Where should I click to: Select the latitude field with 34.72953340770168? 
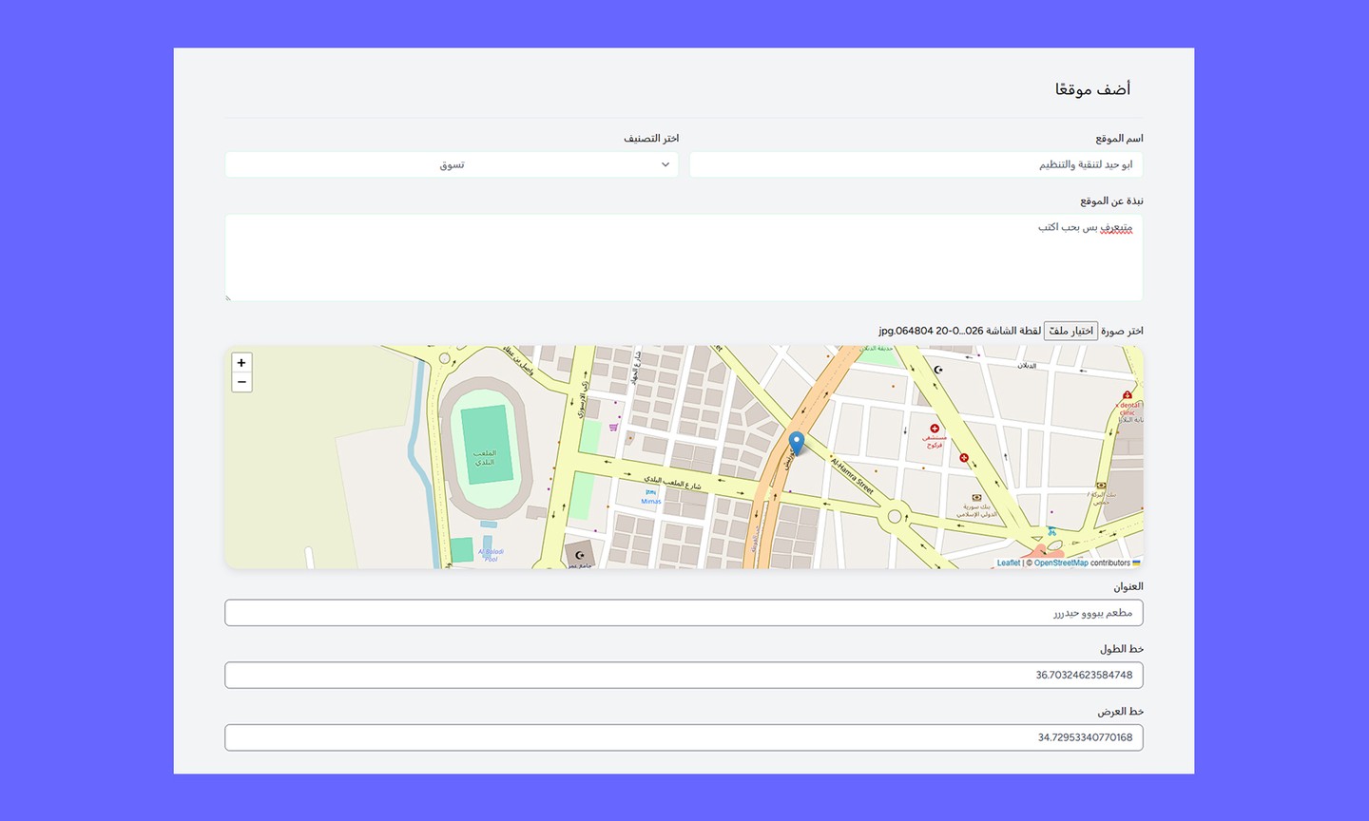click(684, 737)
